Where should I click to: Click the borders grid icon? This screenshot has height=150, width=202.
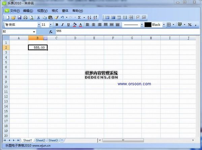pos(169,24)
